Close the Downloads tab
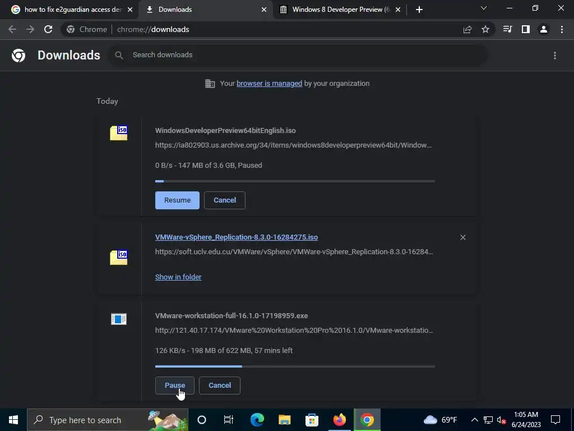The width and height of the screenshot is (574, 431). [x=264, y=10]
